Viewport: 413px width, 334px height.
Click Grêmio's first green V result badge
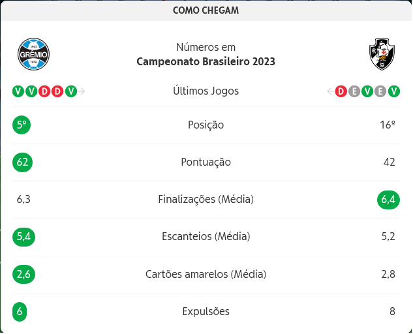[x=18, y=91]
